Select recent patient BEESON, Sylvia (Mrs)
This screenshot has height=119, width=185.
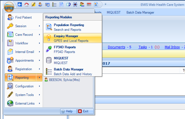pyautogui.click(x=62, y=80)
